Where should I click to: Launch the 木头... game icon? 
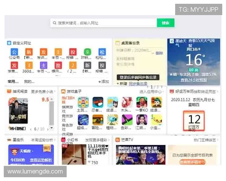point(127,102)
